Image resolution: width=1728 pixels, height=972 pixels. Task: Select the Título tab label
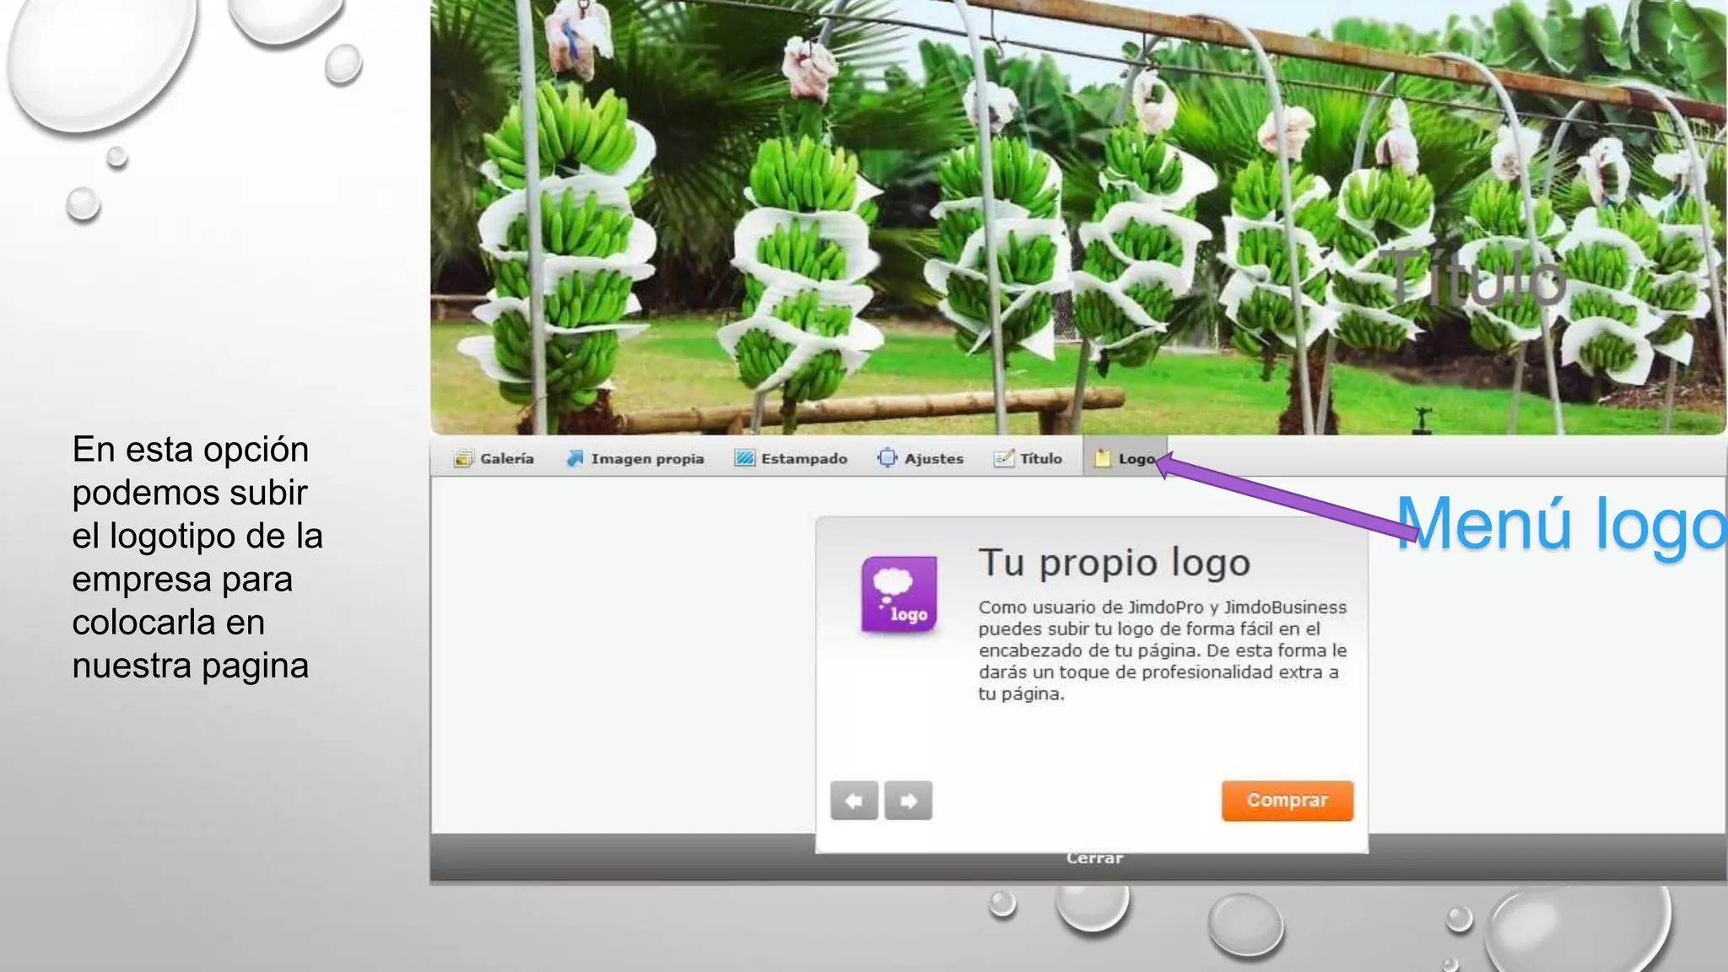(1040, 458)
